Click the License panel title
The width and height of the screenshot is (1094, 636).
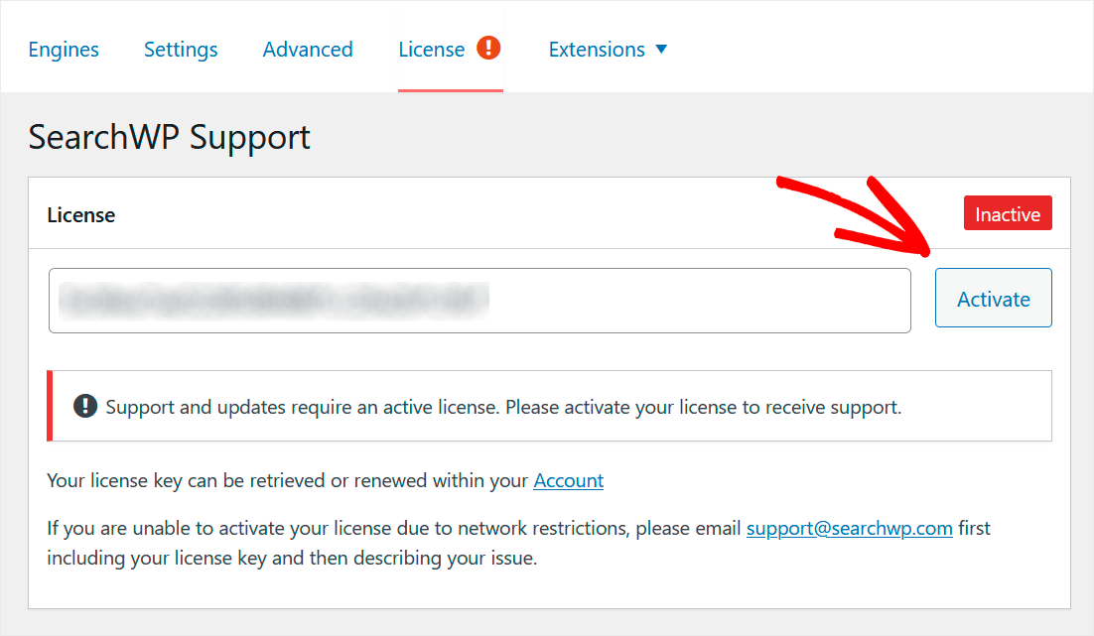pyautogui.click(x=81, y=214)
